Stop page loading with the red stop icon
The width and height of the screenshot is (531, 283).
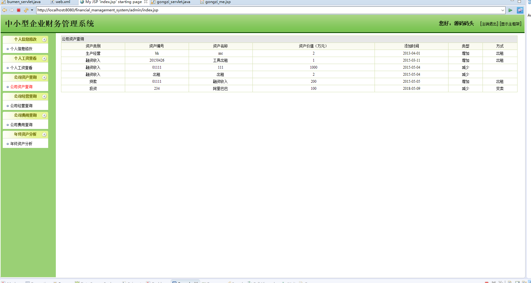pyautogui.click(x=19, y=10)
